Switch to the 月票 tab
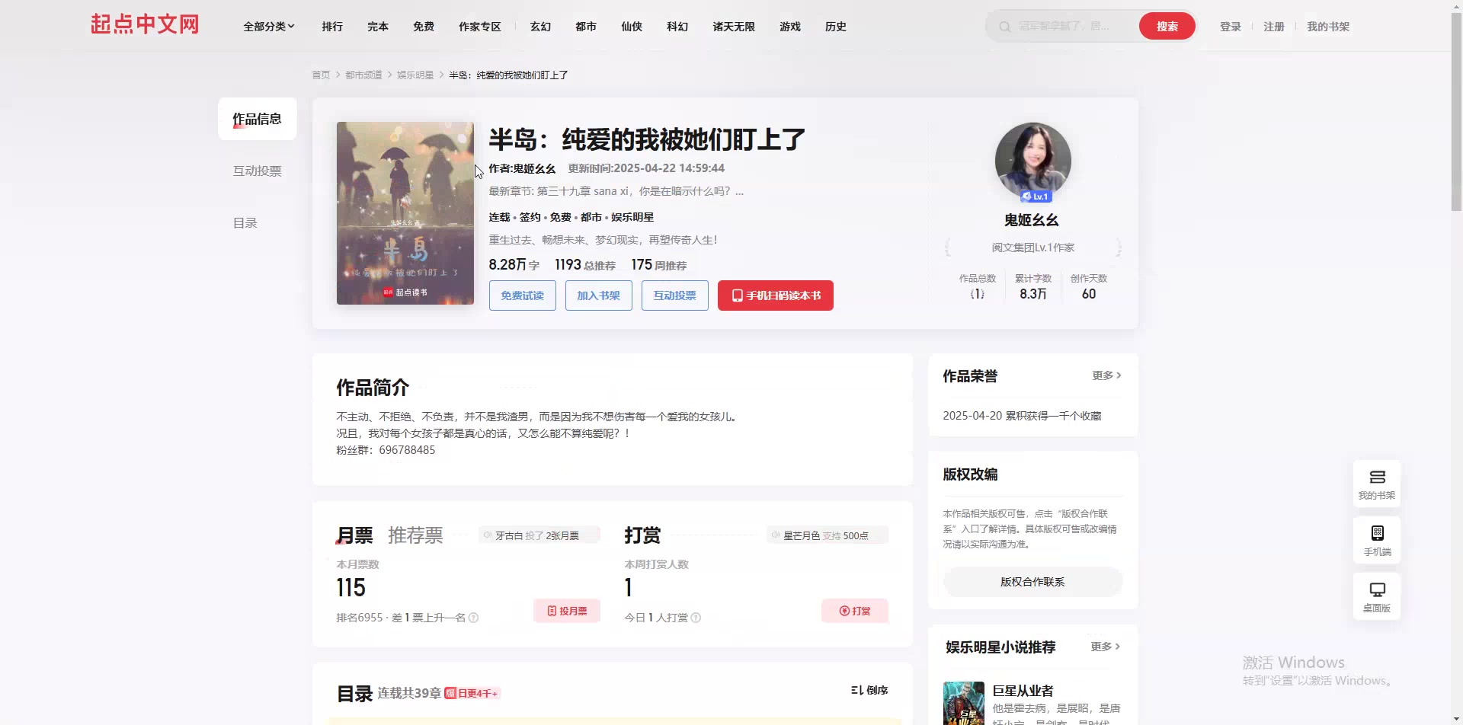The width and height of the screenshot is (1463, 725). [355, 535]
